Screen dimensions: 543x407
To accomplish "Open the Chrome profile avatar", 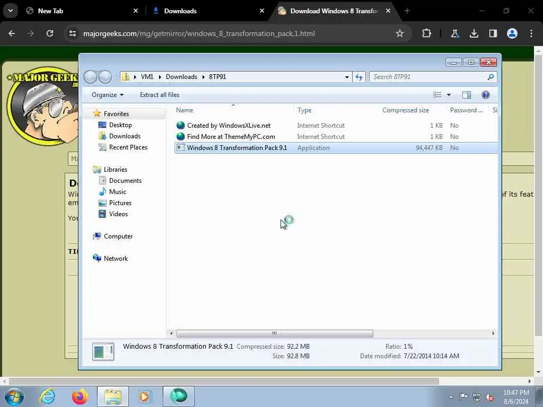I will 512,33.
